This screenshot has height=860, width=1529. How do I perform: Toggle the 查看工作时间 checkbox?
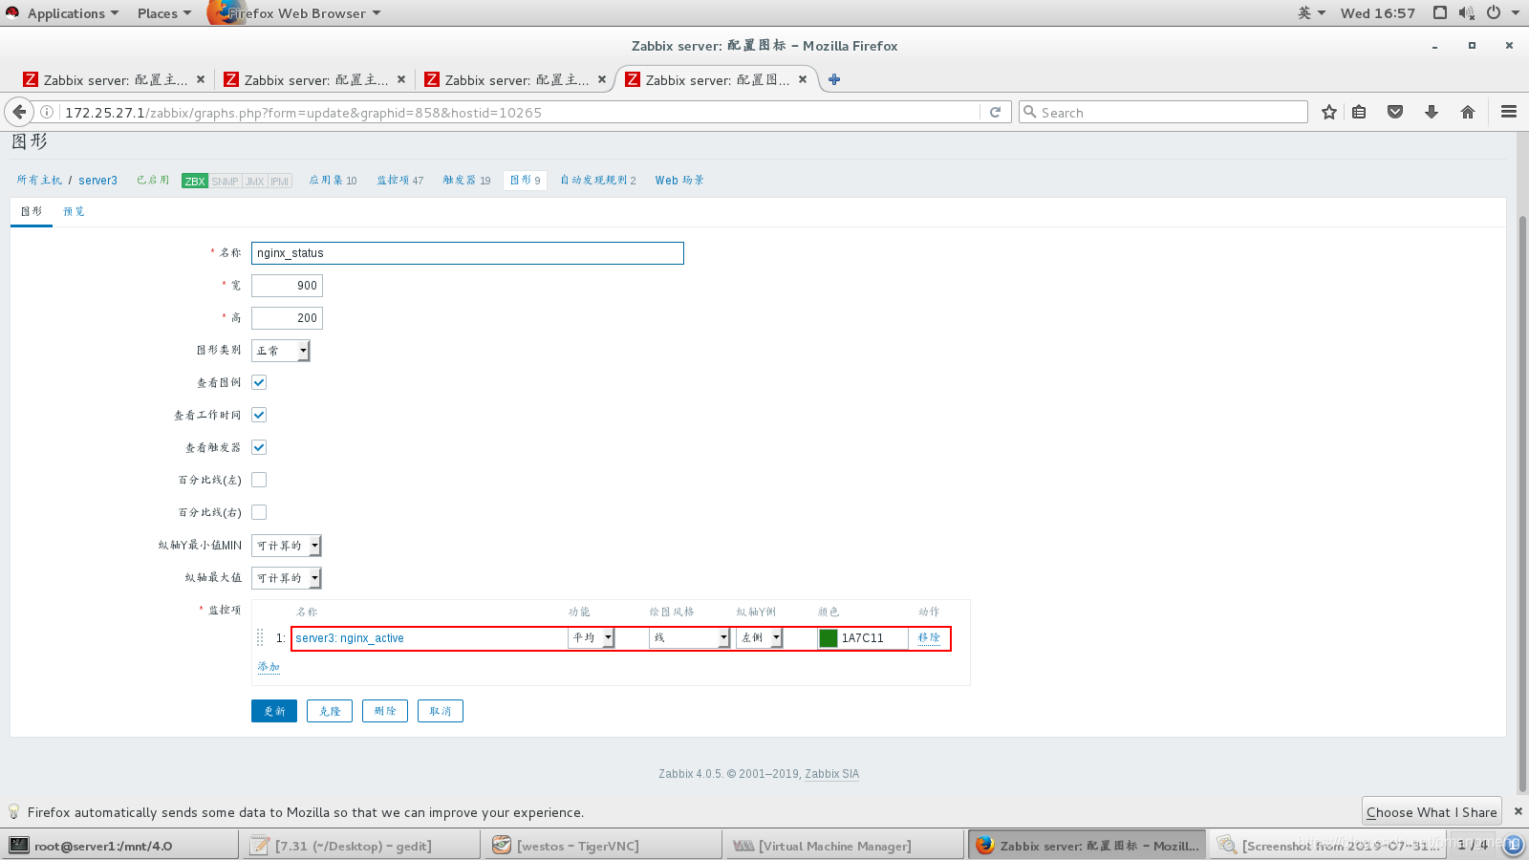tap(259, 415)
